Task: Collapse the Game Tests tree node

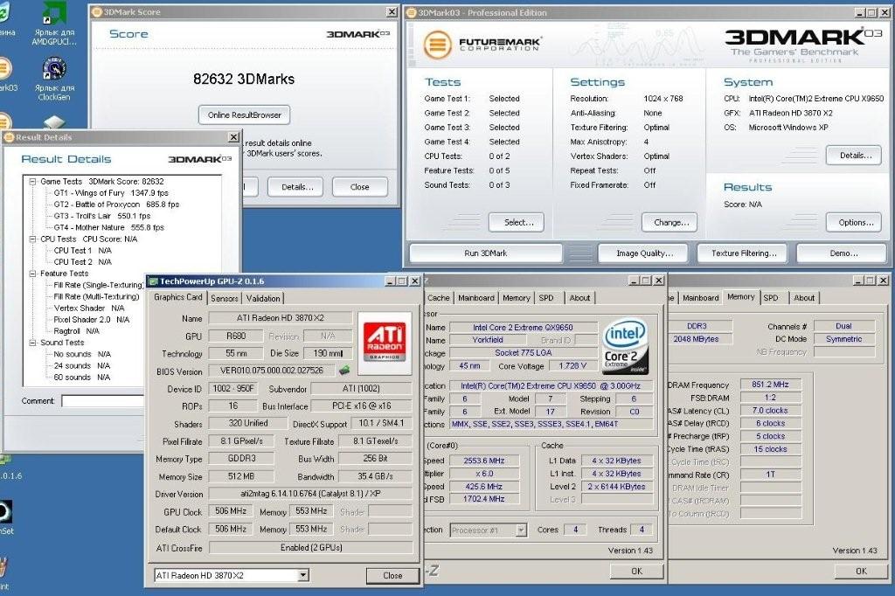Action: (33, 182)
